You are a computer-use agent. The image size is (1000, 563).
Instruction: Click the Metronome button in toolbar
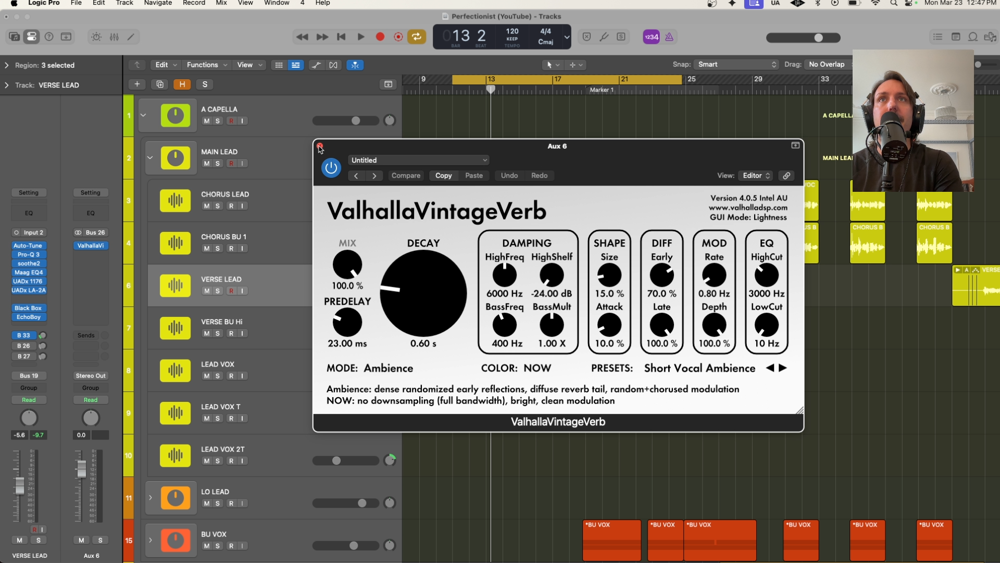tap(669, 37)
